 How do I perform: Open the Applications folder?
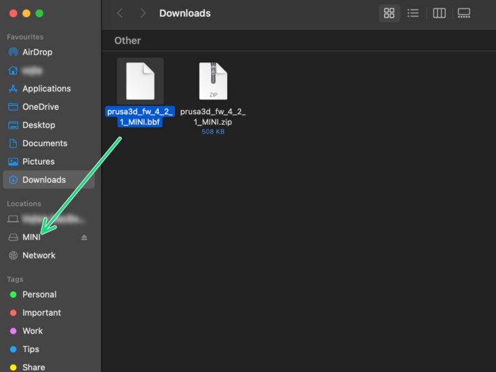46,88
